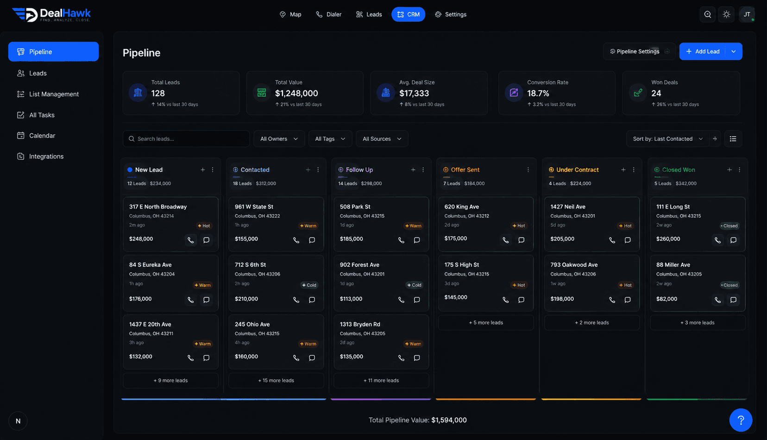Add a lead to New Lead column
The height and width of the screenshot is (440, 767).
[203, 170]
